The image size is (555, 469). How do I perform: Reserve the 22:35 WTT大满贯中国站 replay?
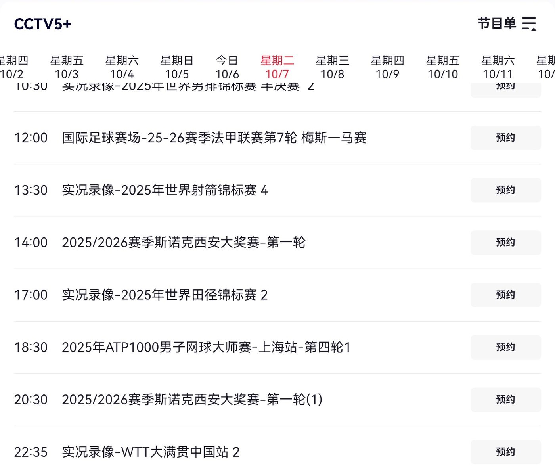point(505,452)
